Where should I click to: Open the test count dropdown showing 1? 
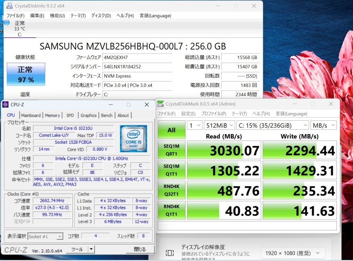point(195,125)
